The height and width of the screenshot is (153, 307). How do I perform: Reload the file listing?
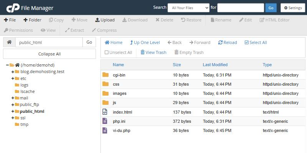tap(228, 42)
